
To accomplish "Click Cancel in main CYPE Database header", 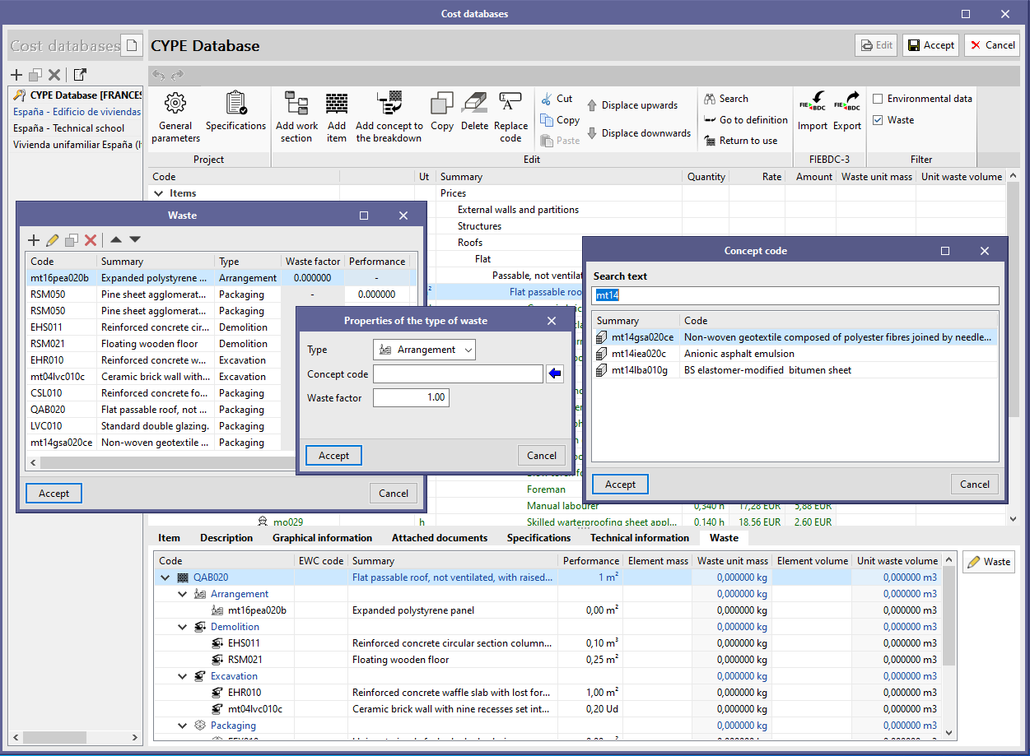I will 992,46.
